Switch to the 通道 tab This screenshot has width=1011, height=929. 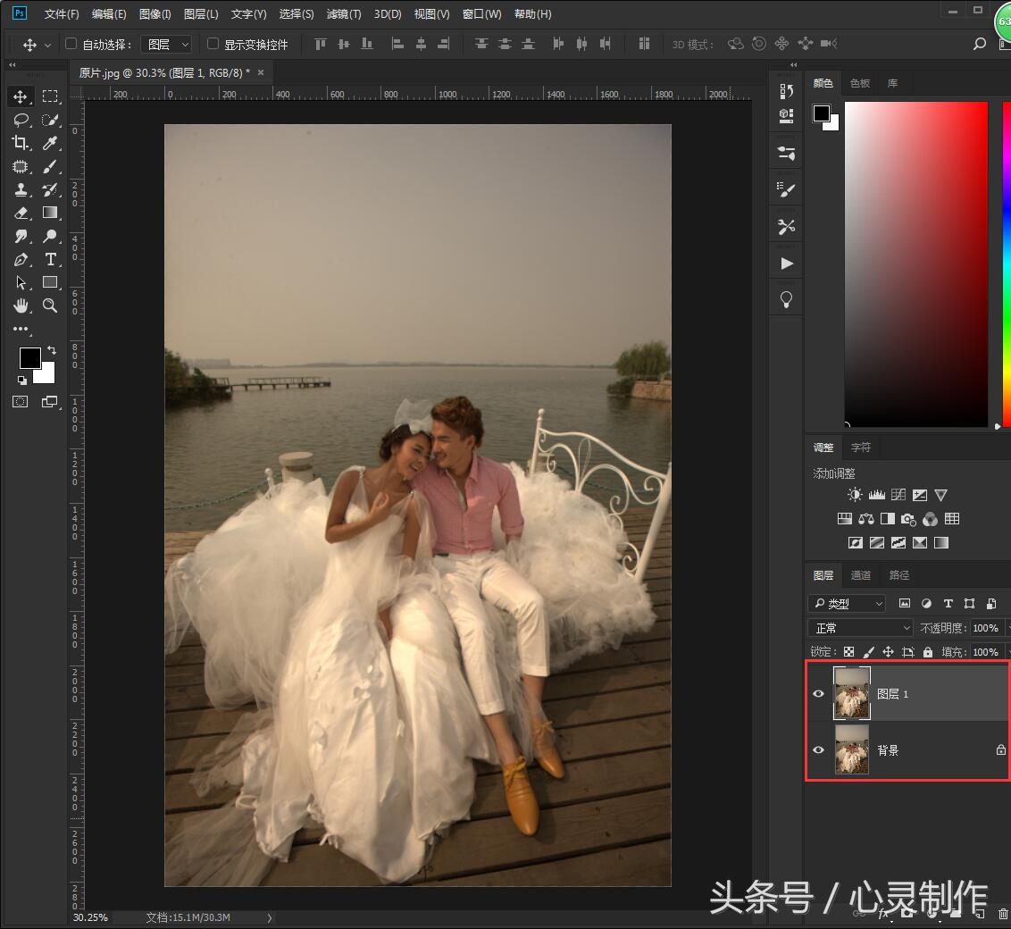point(860,575)
